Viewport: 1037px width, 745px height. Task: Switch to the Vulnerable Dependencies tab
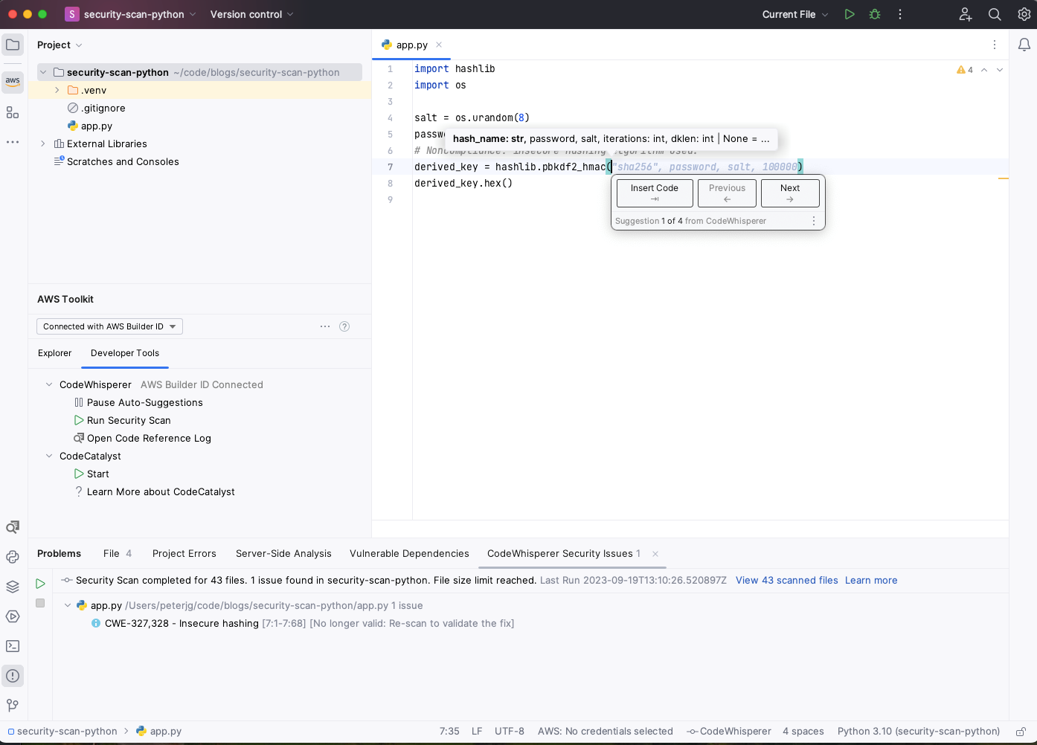(408, 554)
